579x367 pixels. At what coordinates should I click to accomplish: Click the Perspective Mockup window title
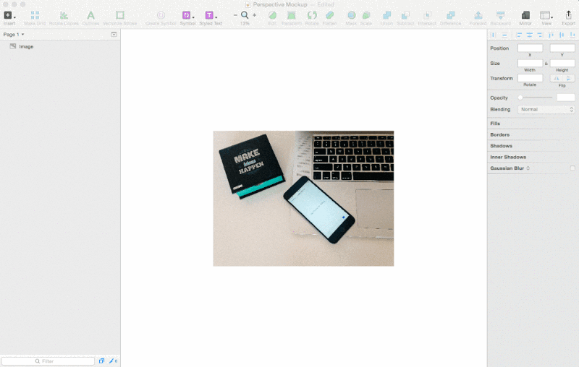pos(280,4)
